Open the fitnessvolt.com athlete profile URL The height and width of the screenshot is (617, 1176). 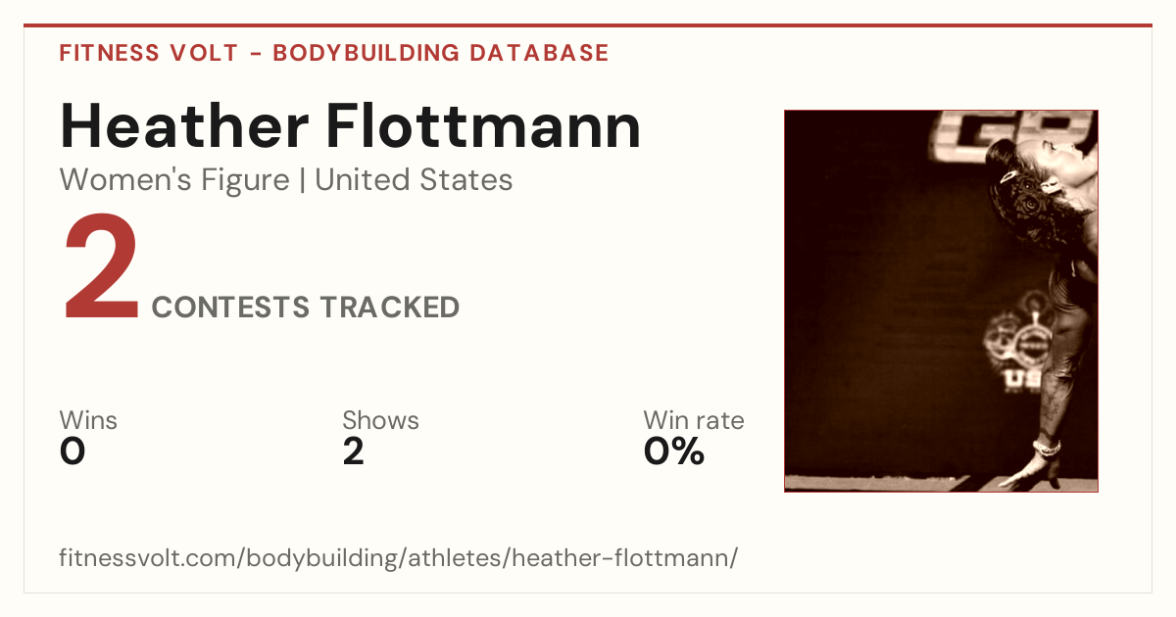pos(398,558)
